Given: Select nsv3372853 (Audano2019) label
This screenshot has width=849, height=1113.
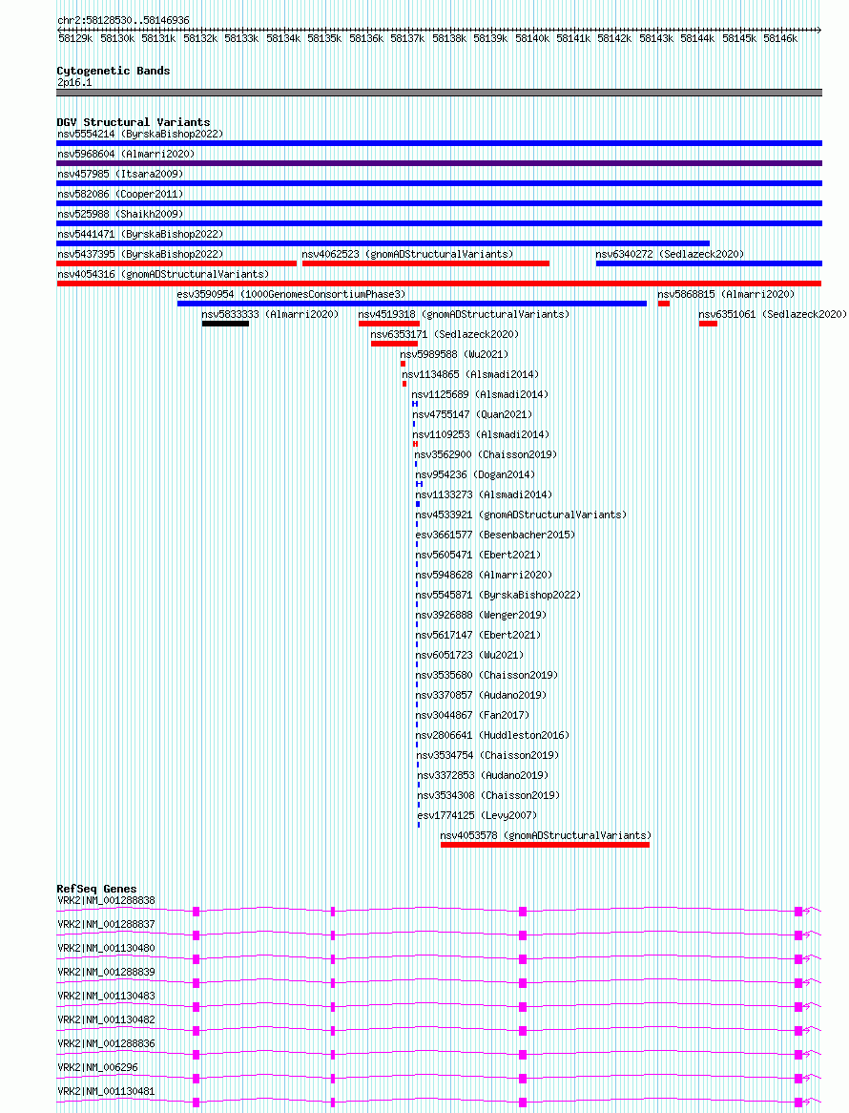Looking at the screenshot, I should click(x=483, y=775).
